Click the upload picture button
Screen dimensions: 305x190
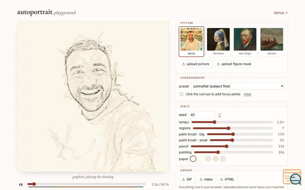click(196, 64)
